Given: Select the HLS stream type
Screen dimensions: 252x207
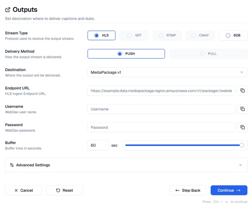Looking at the screenshot, I should [x=102, y=35].
